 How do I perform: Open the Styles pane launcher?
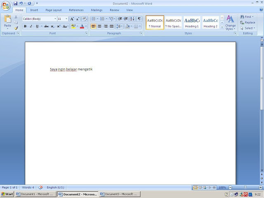pyautogui.click(x=235, y=33)
